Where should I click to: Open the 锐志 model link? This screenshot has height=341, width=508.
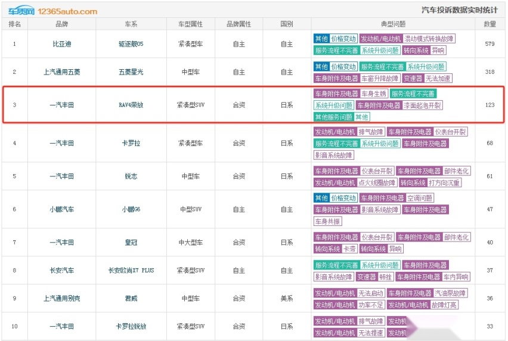coord(131,176)
